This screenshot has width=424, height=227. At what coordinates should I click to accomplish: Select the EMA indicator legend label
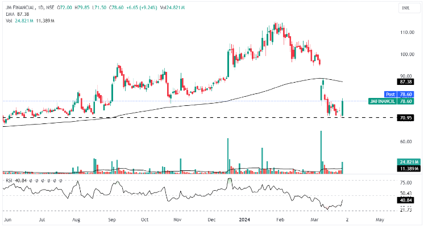[x=9, y=15]
